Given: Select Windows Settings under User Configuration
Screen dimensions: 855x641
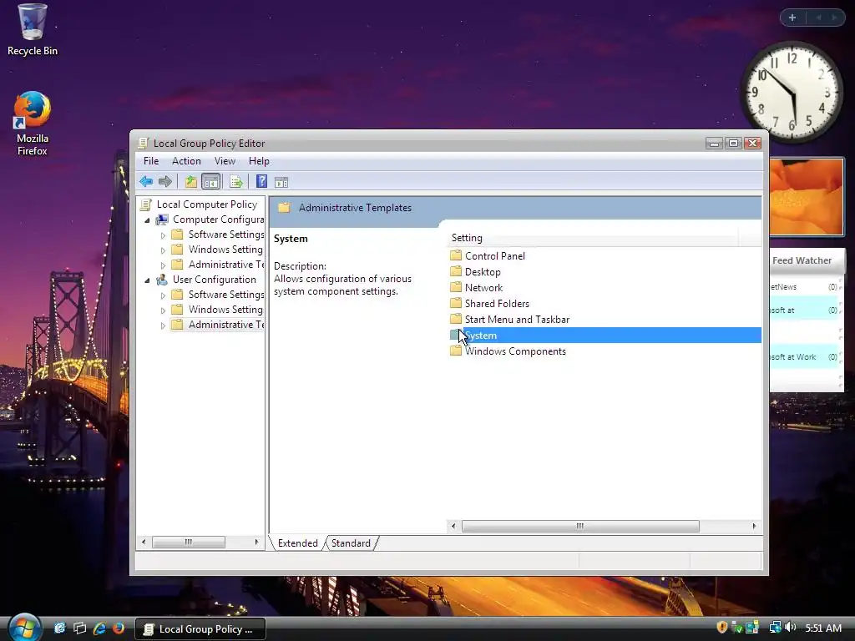Looking at the screenshot, I should (225, 309).
